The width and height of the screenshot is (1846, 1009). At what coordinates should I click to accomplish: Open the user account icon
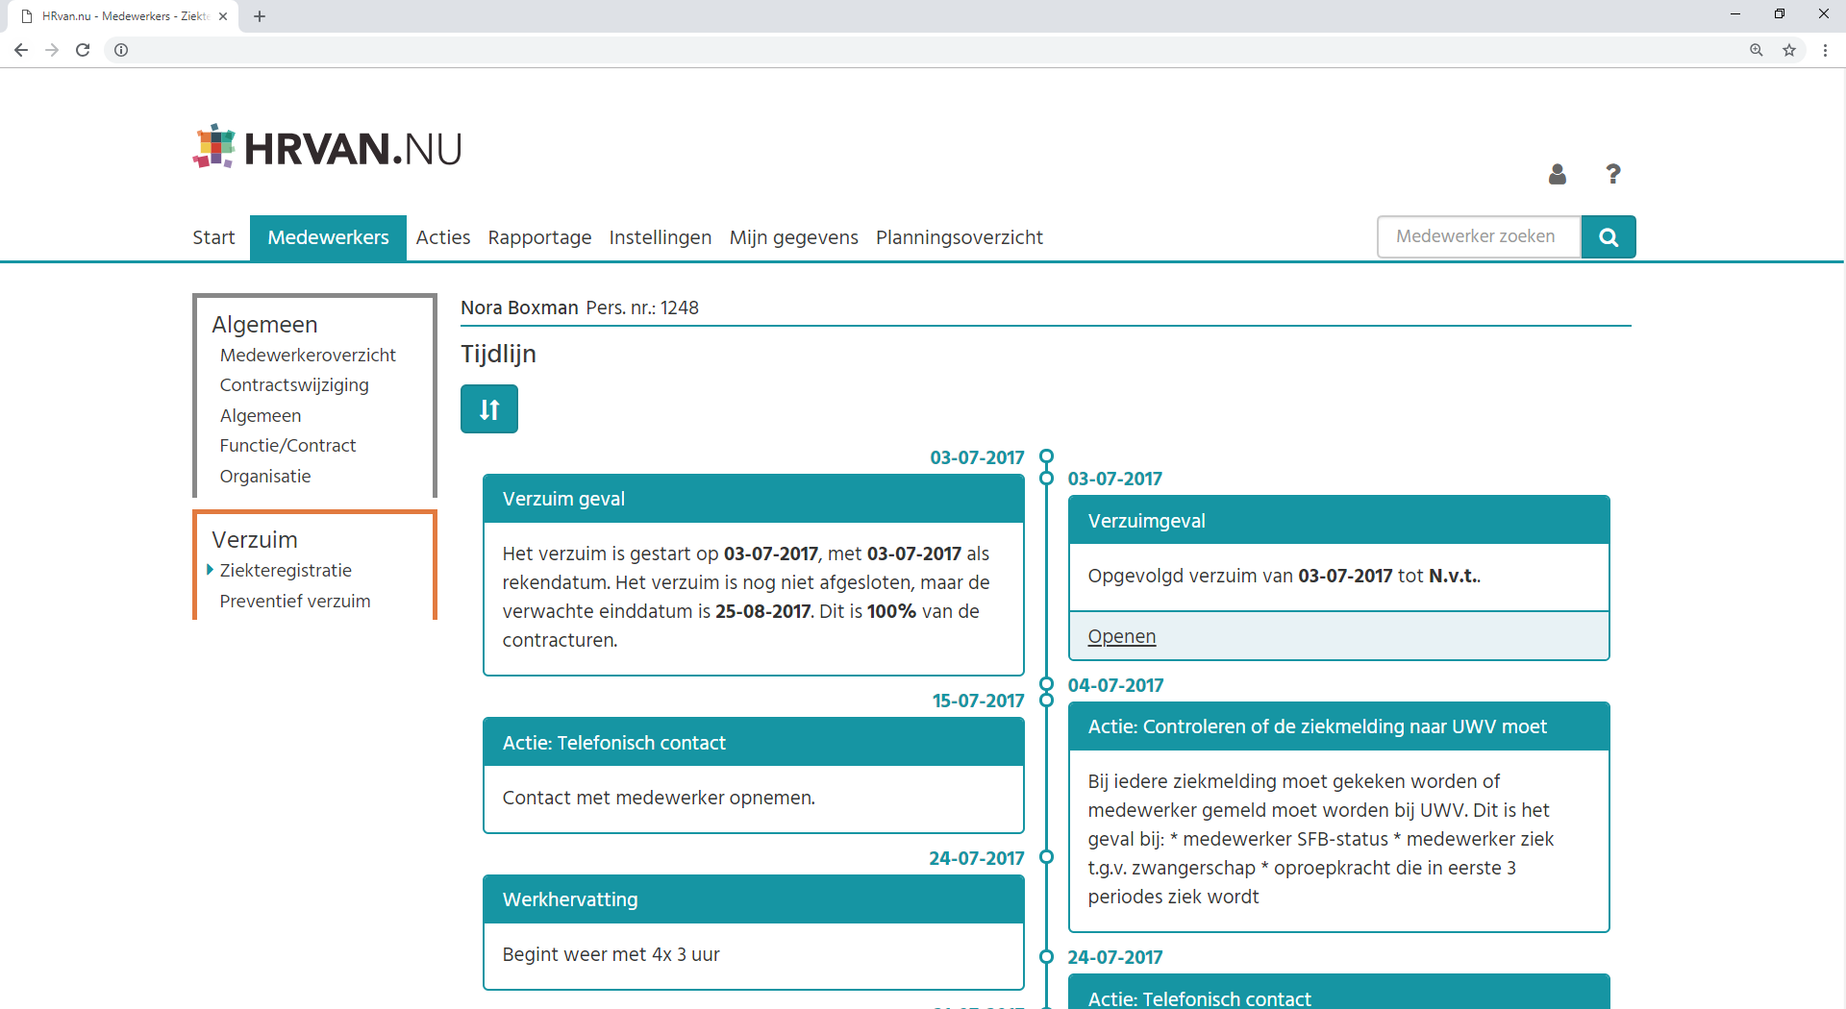[1558, 174]
